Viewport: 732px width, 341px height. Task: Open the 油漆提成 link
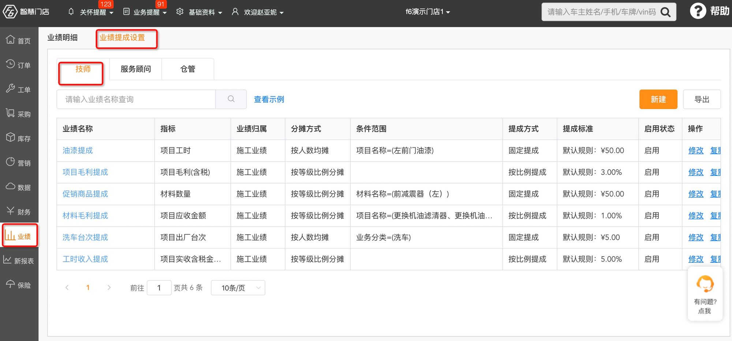[78, 150]
